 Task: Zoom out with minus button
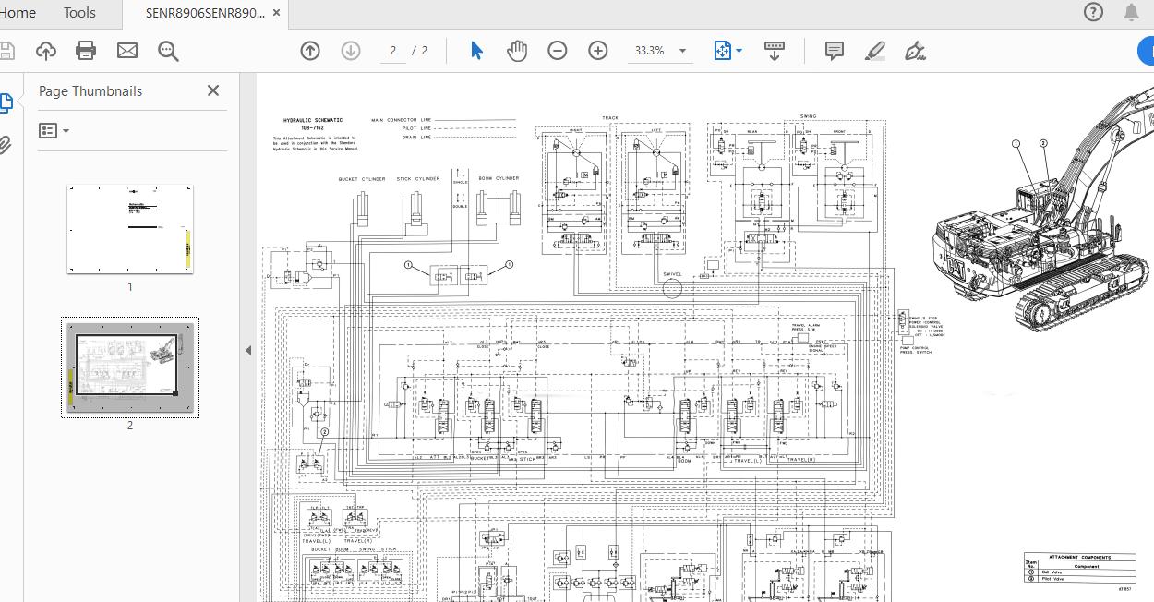click(x=558, y=51)
